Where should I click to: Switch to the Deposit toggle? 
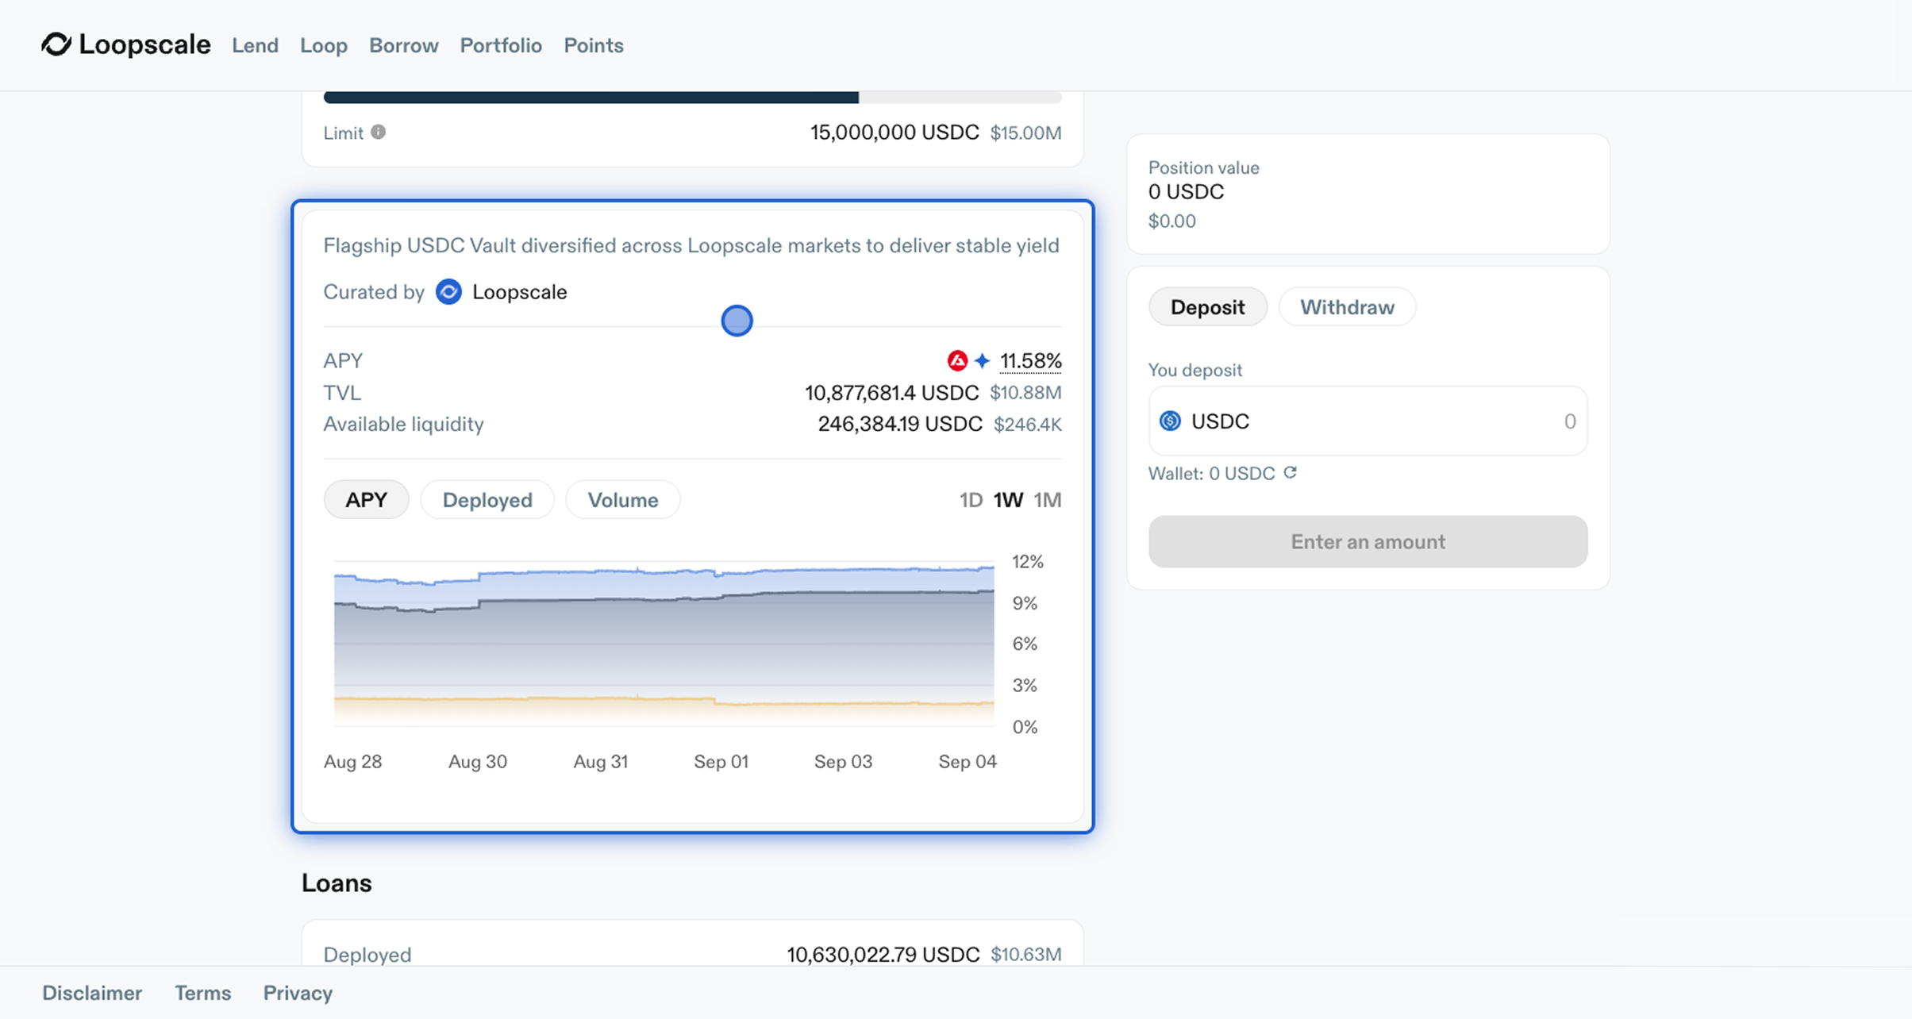coord(1207,307)
